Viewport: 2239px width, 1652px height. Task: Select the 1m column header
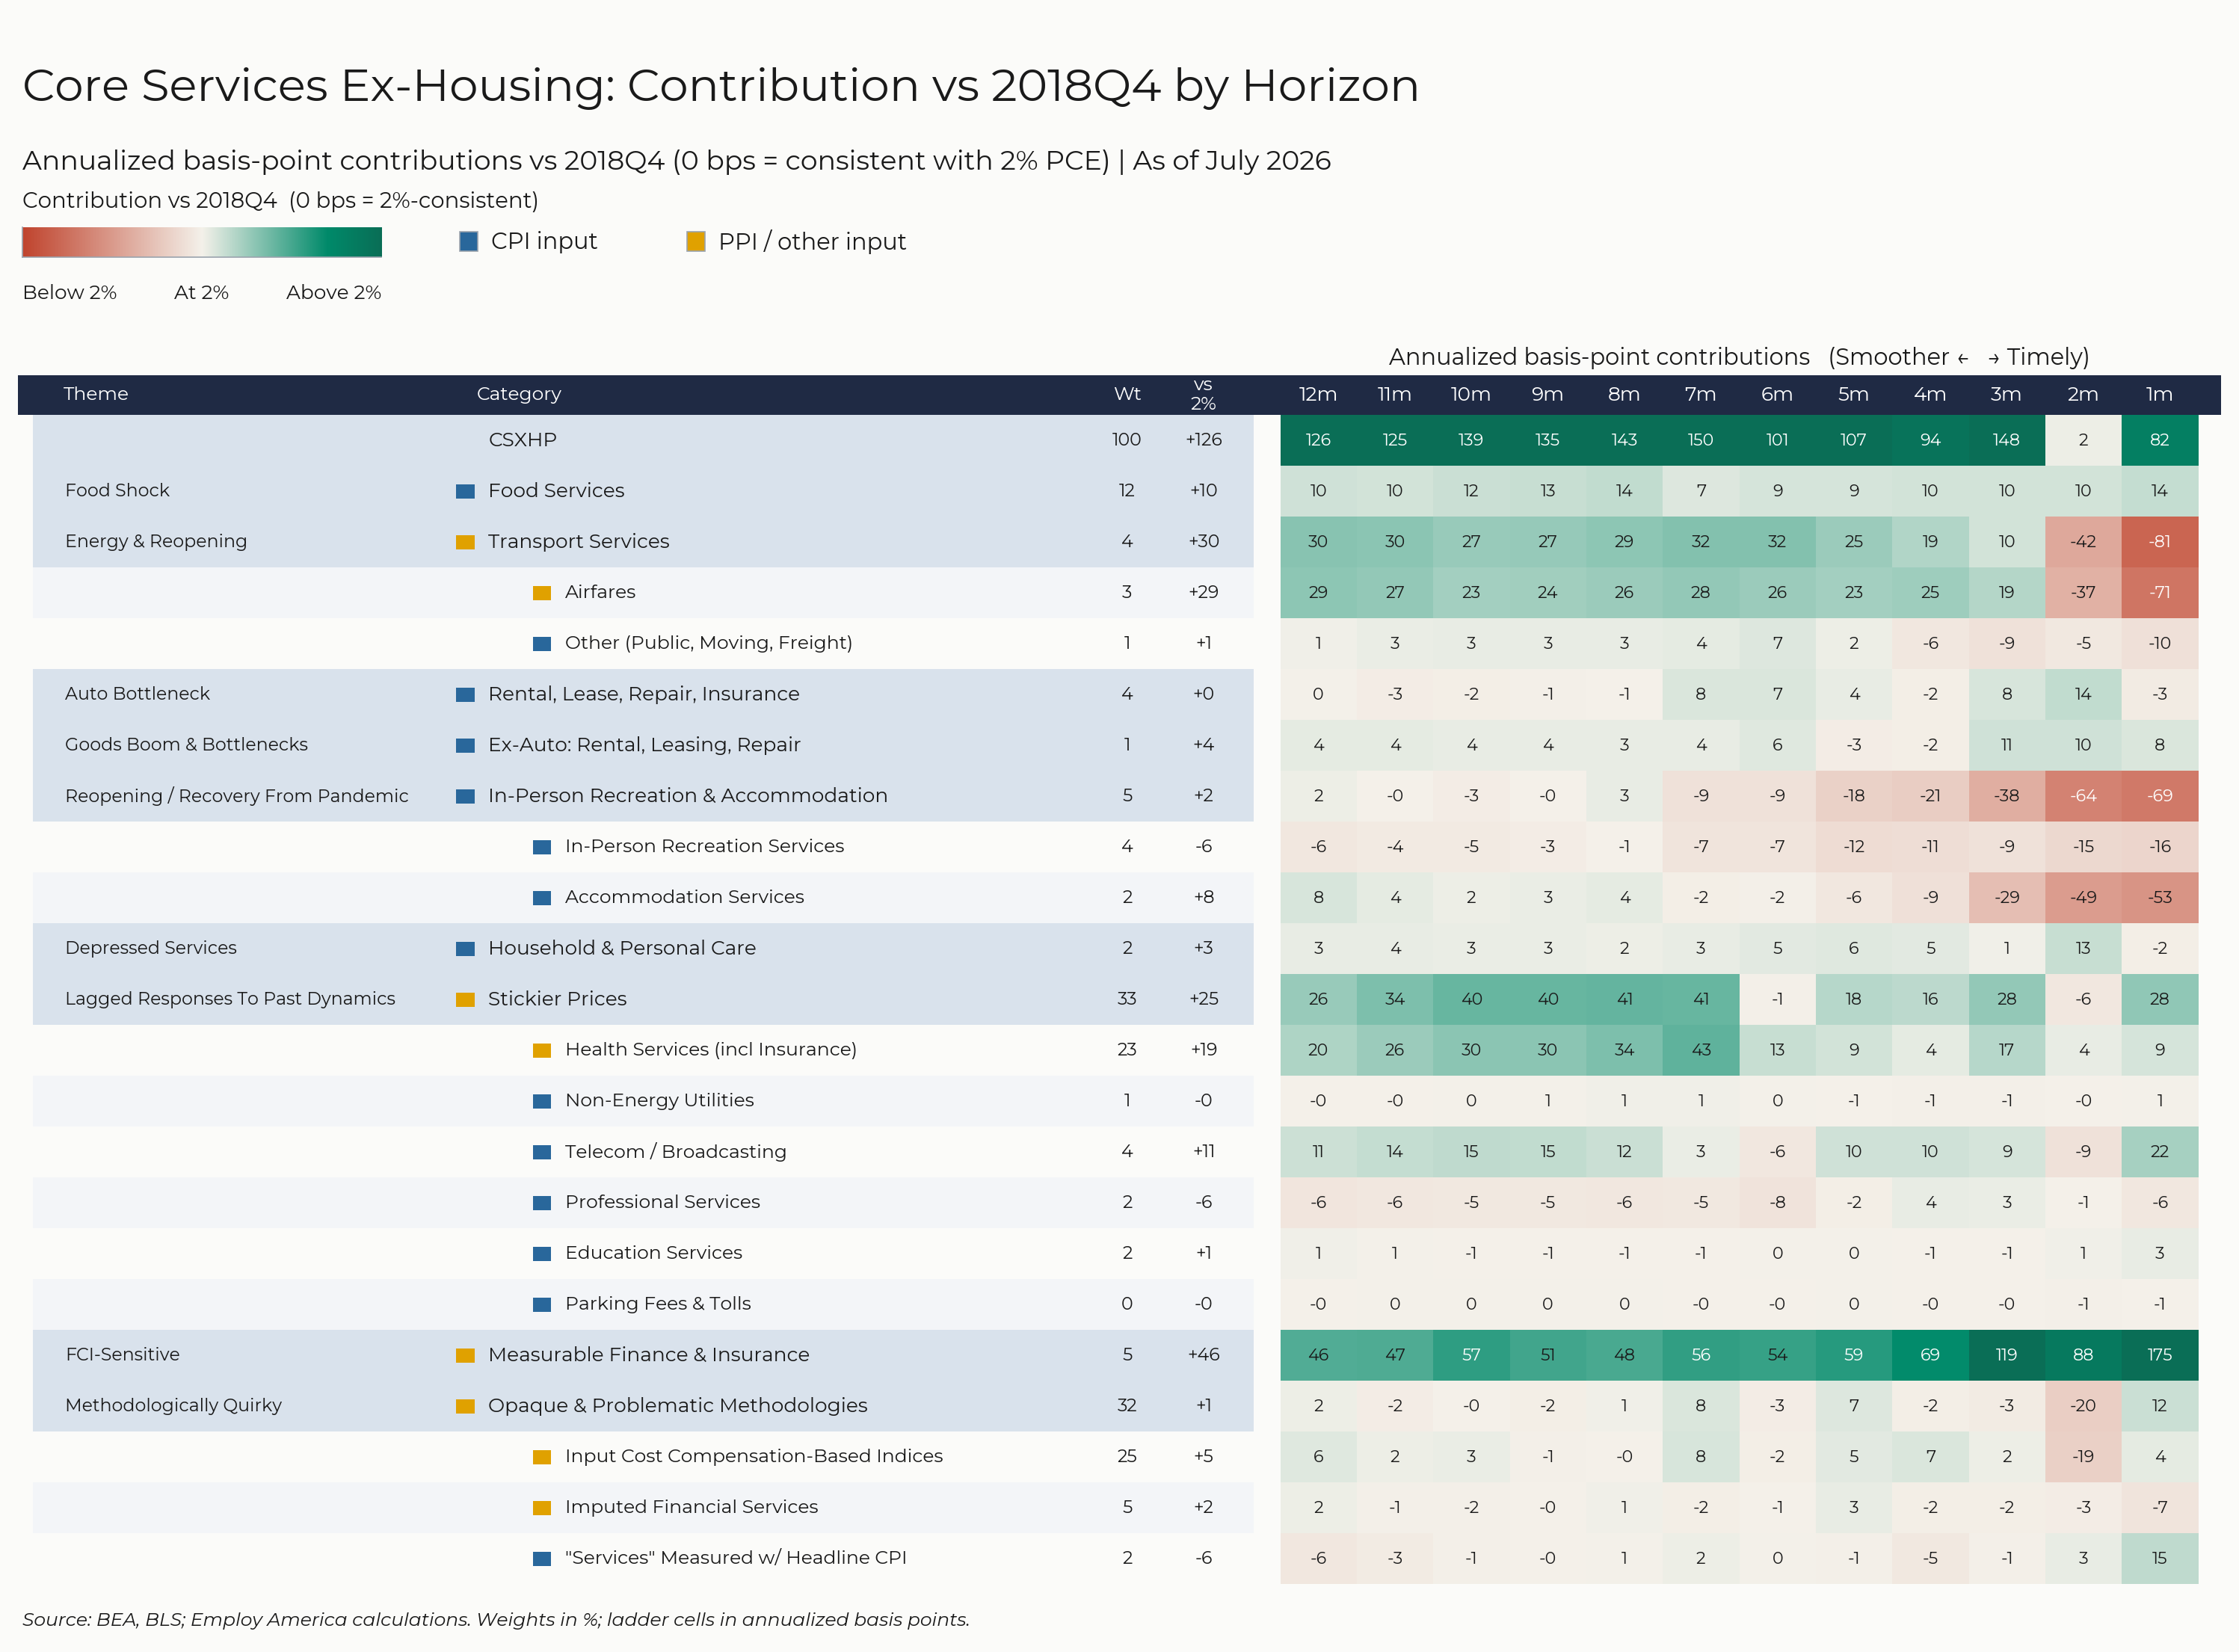(2159, 394)
